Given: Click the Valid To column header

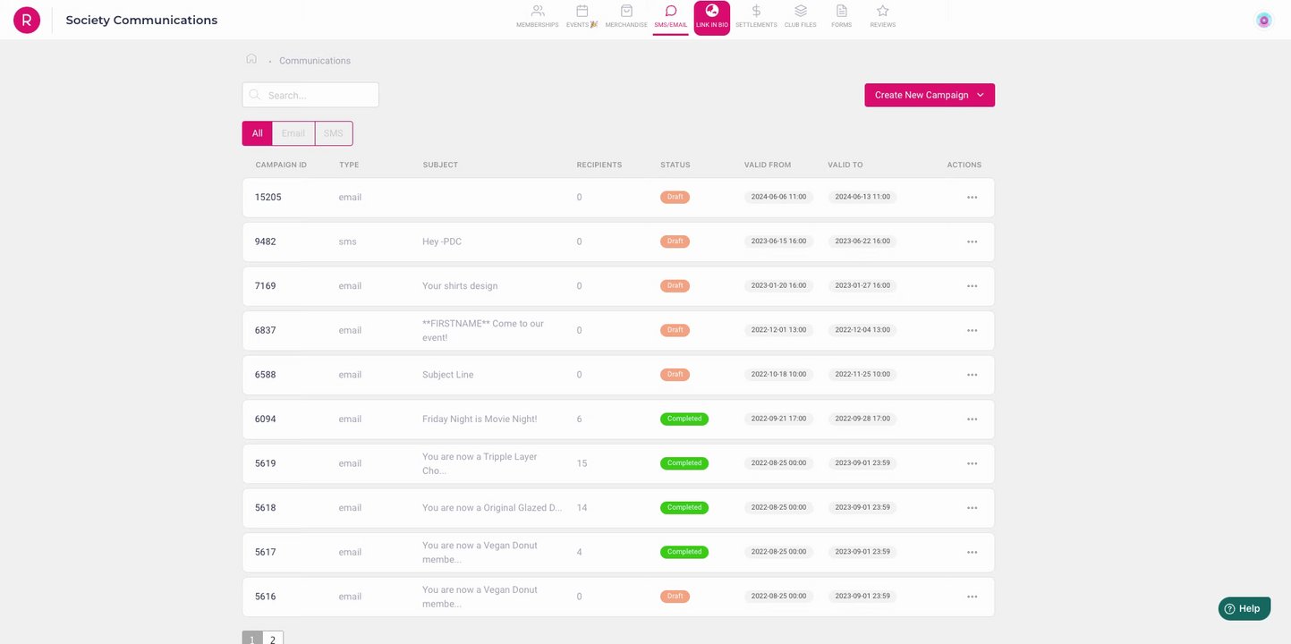Looking at the screenshot, I should 845,165.
